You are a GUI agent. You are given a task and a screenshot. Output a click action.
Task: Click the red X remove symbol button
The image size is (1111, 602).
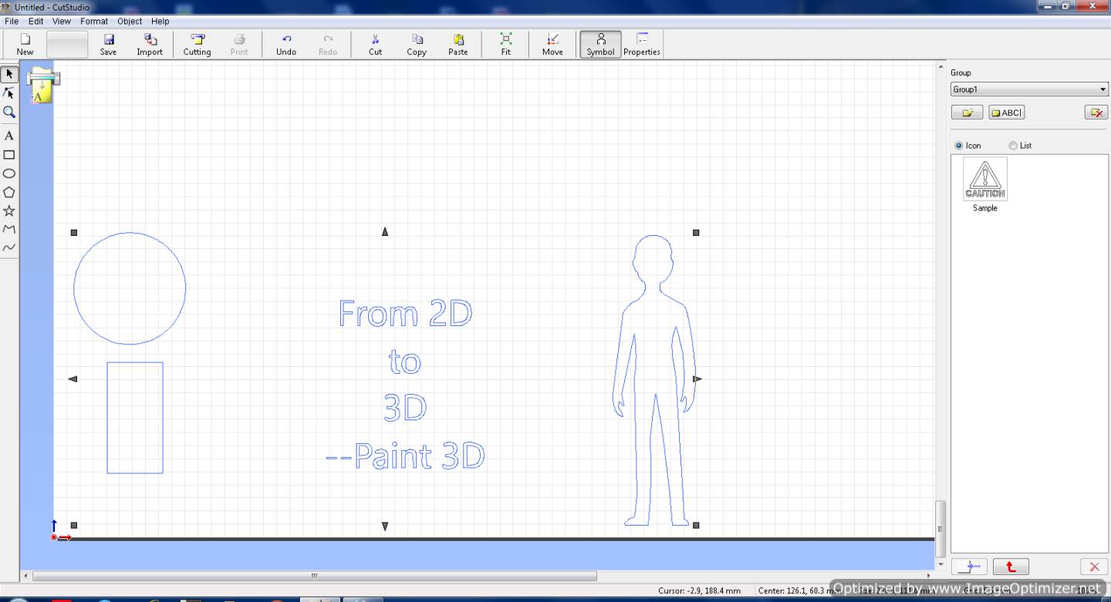(x=1094, y=567)
